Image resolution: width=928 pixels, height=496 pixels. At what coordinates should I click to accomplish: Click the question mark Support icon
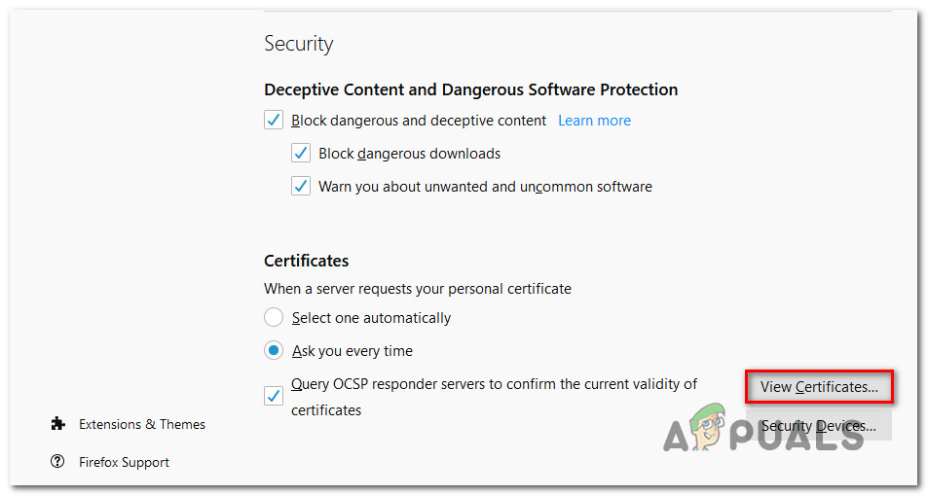click(57, 462)
